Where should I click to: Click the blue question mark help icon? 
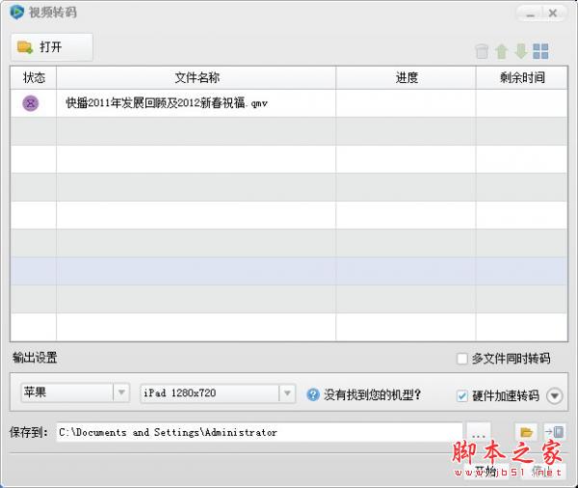(x=313, y=395)
